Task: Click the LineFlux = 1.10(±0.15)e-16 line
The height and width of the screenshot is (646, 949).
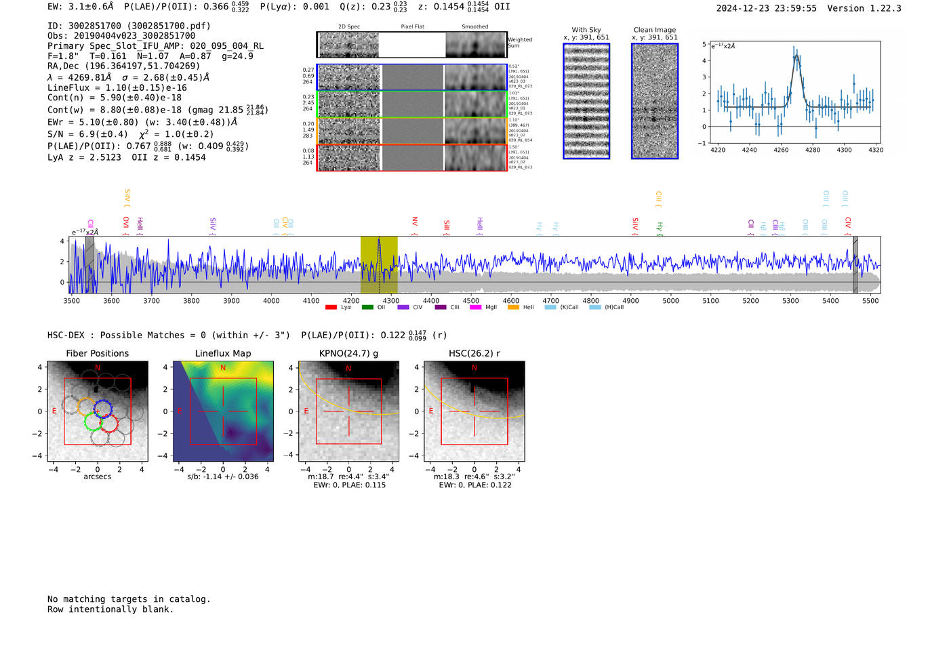Action: pos(117,88)
